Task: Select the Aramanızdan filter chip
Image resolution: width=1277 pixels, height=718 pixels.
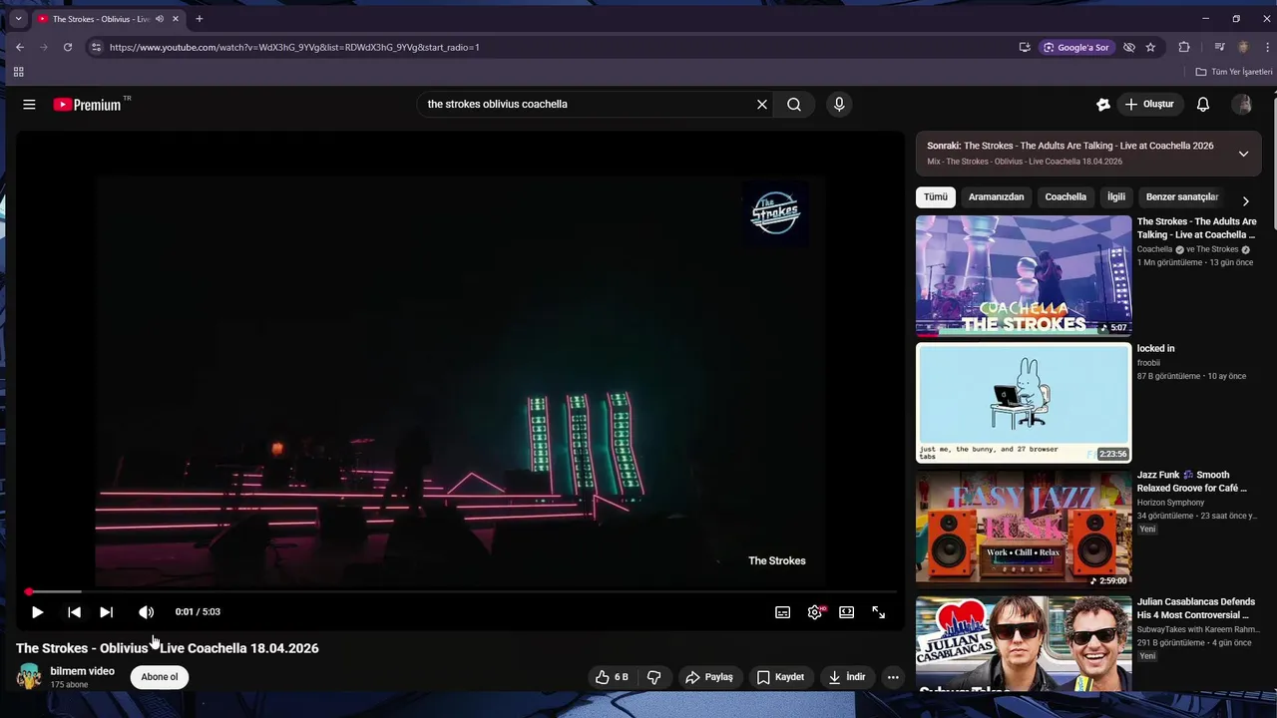Action: pos(996,197)
